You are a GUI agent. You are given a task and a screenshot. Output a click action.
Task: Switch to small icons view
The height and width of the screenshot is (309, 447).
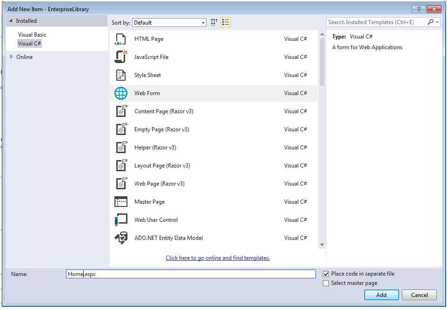tap(214, 22)
